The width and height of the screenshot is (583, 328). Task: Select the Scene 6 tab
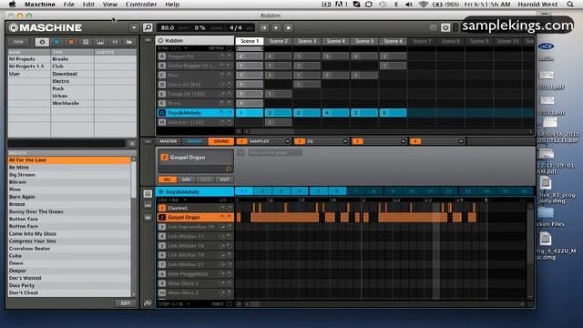[393, 41]
